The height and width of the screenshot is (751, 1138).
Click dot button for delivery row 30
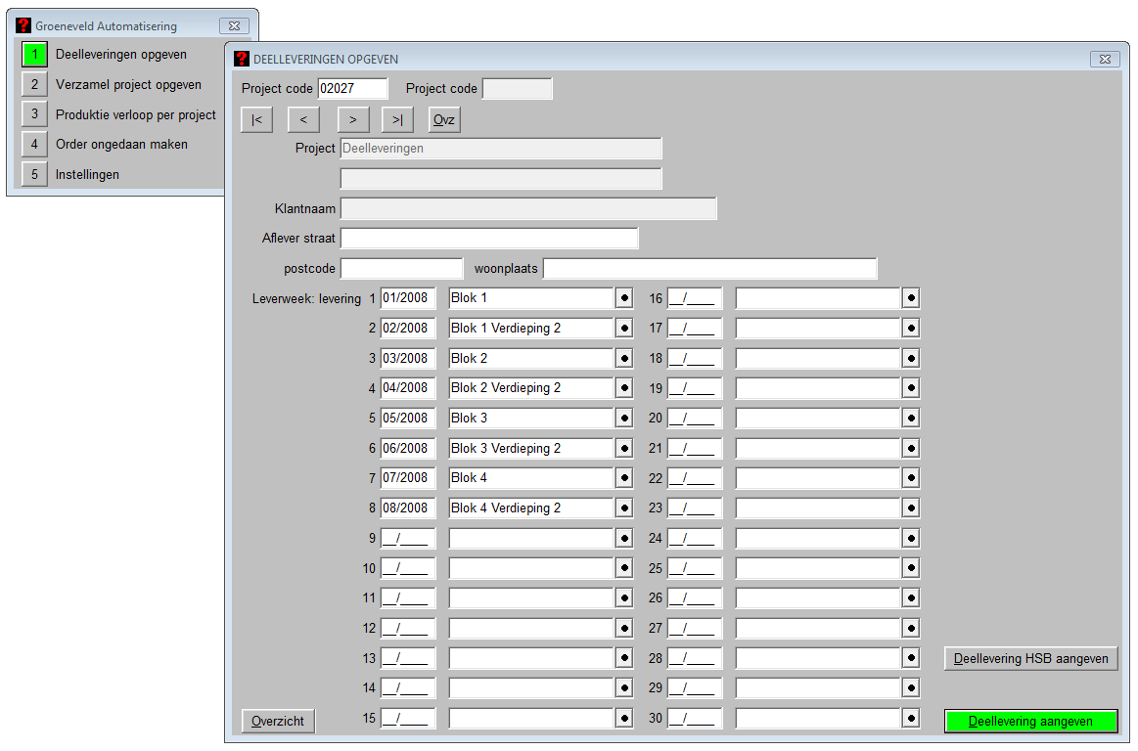click(911, 719)
